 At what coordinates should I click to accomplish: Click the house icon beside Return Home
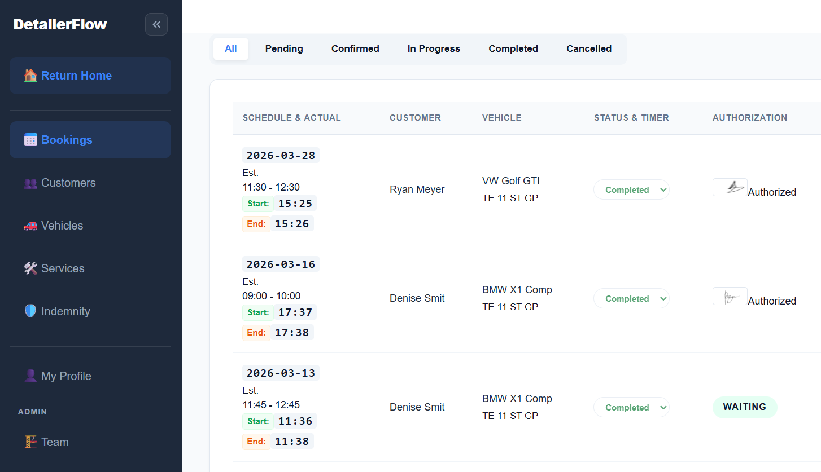click(30, 76)
